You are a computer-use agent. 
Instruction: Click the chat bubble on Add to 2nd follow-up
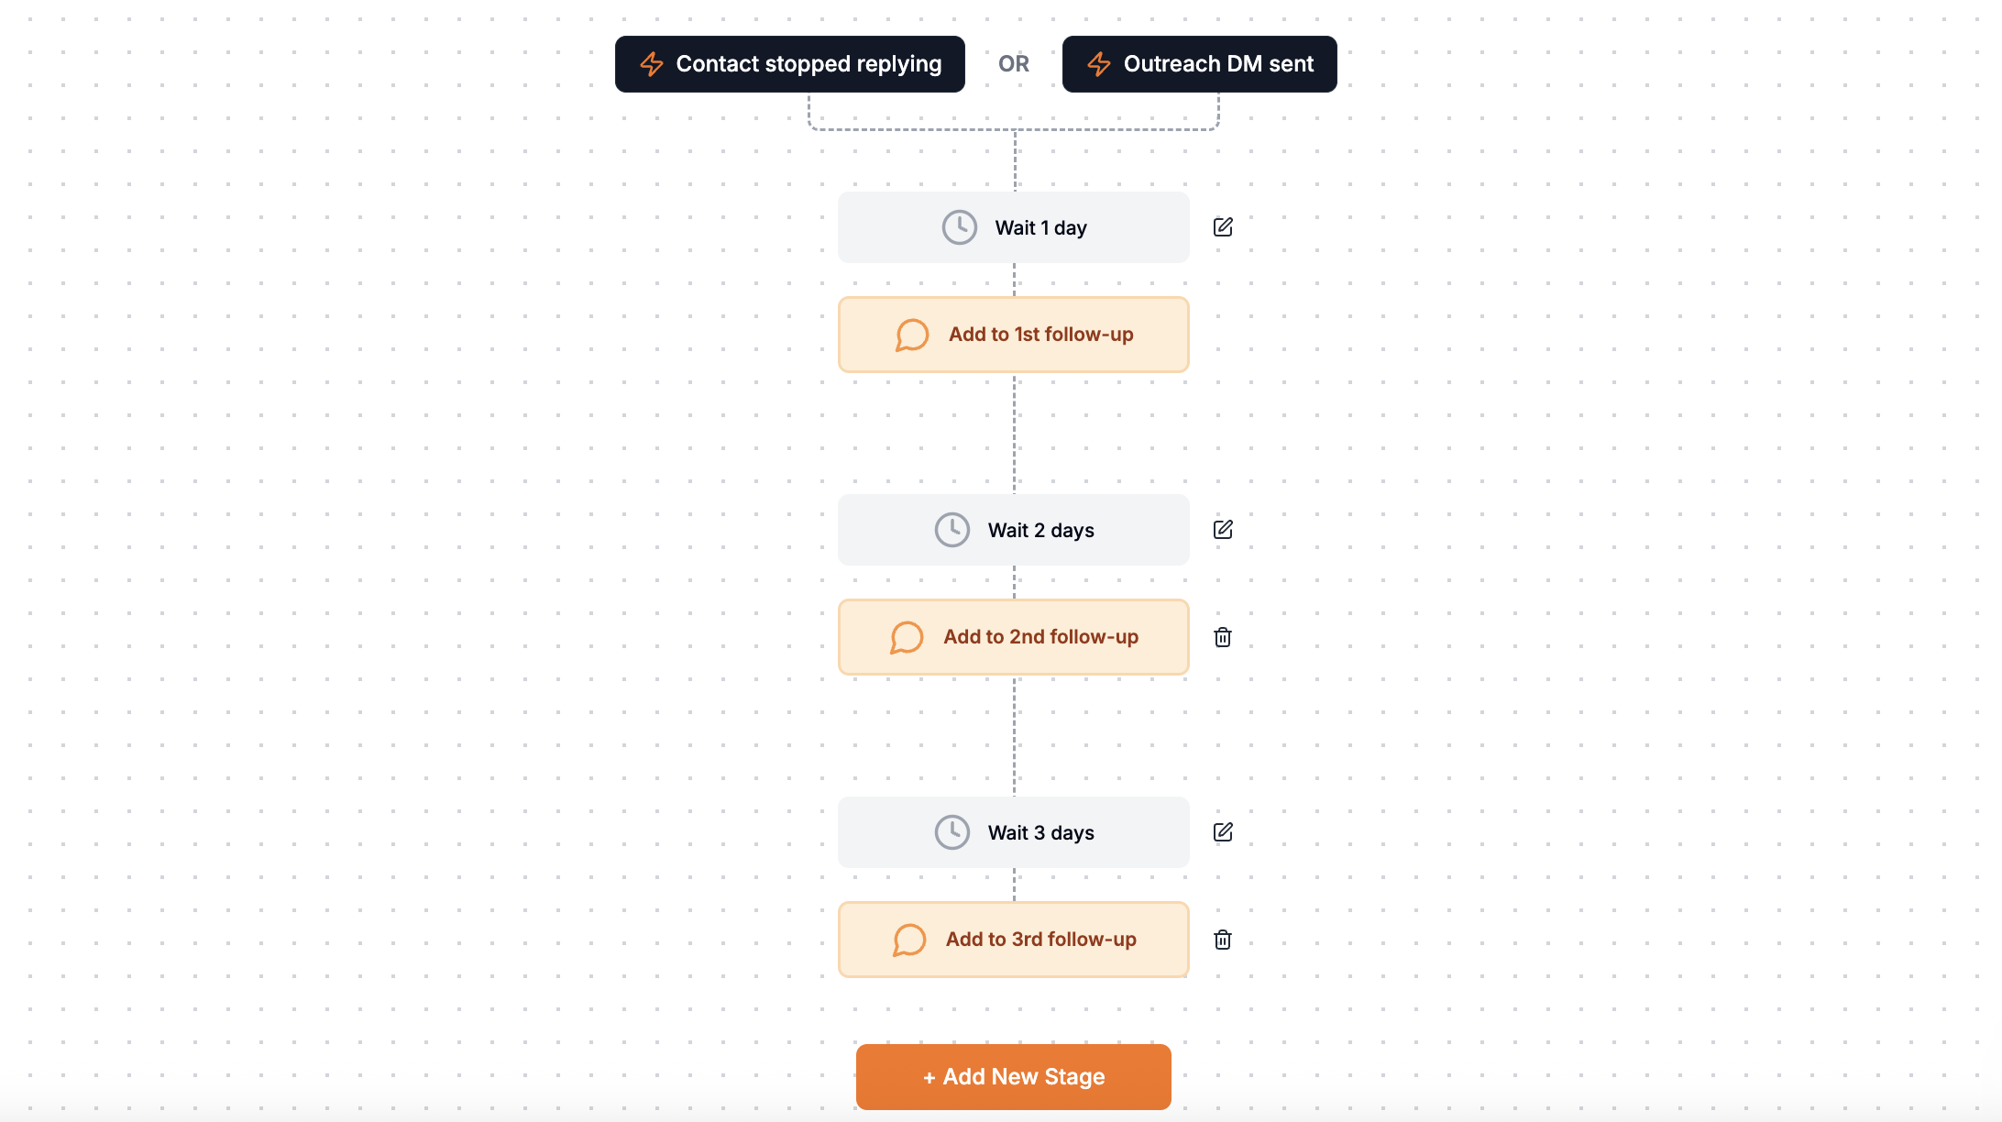[x=907, y=636]
